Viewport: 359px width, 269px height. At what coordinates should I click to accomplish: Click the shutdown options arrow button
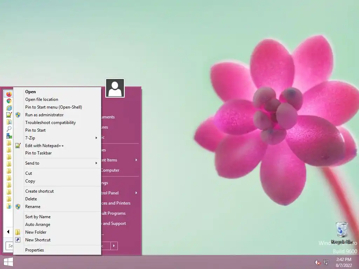coord(114,246)
